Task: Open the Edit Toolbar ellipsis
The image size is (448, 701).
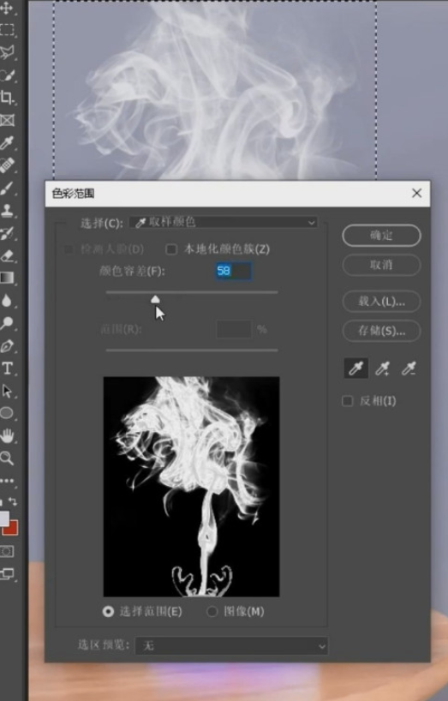Action: click(x=7, y=481)
